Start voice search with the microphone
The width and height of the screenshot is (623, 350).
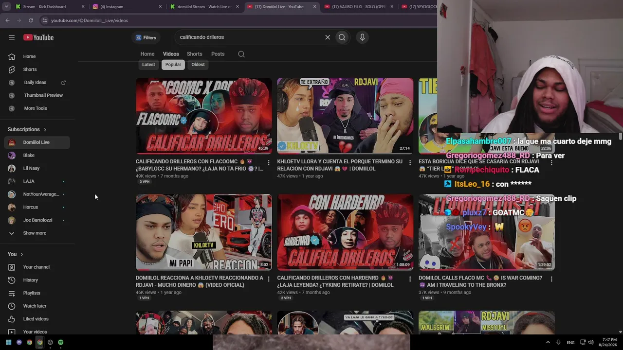pos(362,37)
